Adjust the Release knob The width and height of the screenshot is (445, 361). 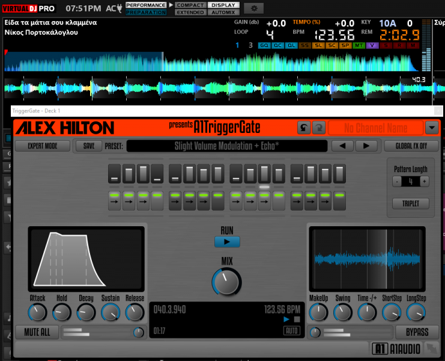(x=135, y=312)
